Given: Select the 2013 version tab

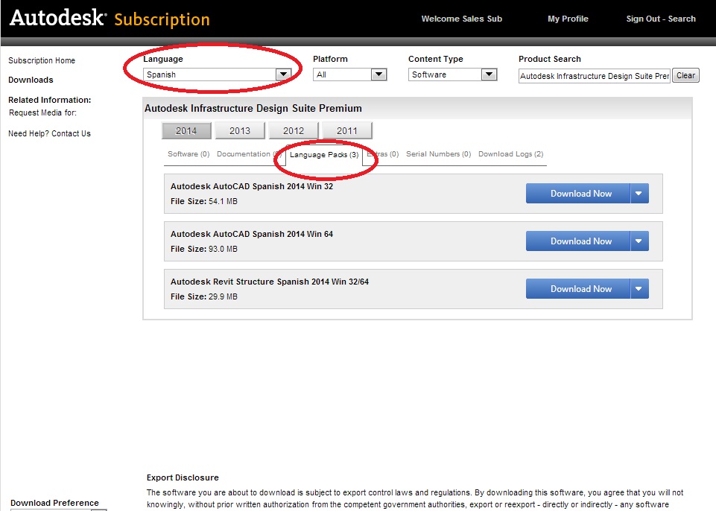Looking at the screenshot, I should [x=240, y=130].
